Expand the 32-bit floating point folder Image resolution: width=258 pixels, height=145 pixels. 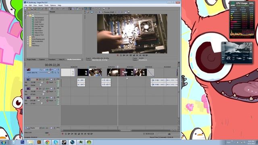(28, 39)
